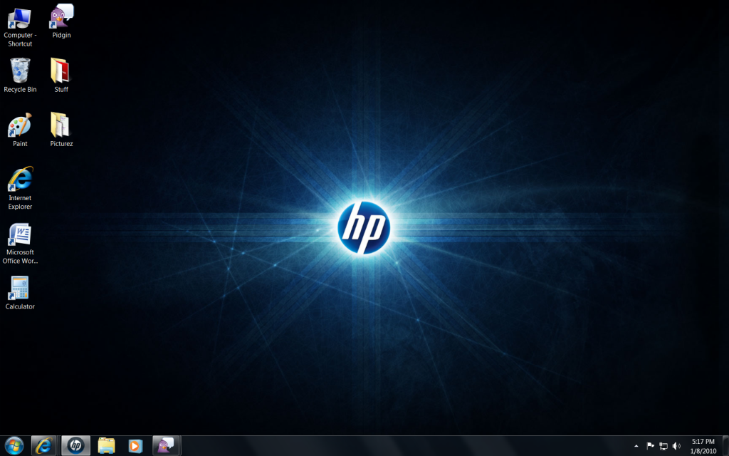Launch Windows Media Player from the taskbar
Image resolution: width=729 pixels, height=456 pixels.
coord(135,446)
